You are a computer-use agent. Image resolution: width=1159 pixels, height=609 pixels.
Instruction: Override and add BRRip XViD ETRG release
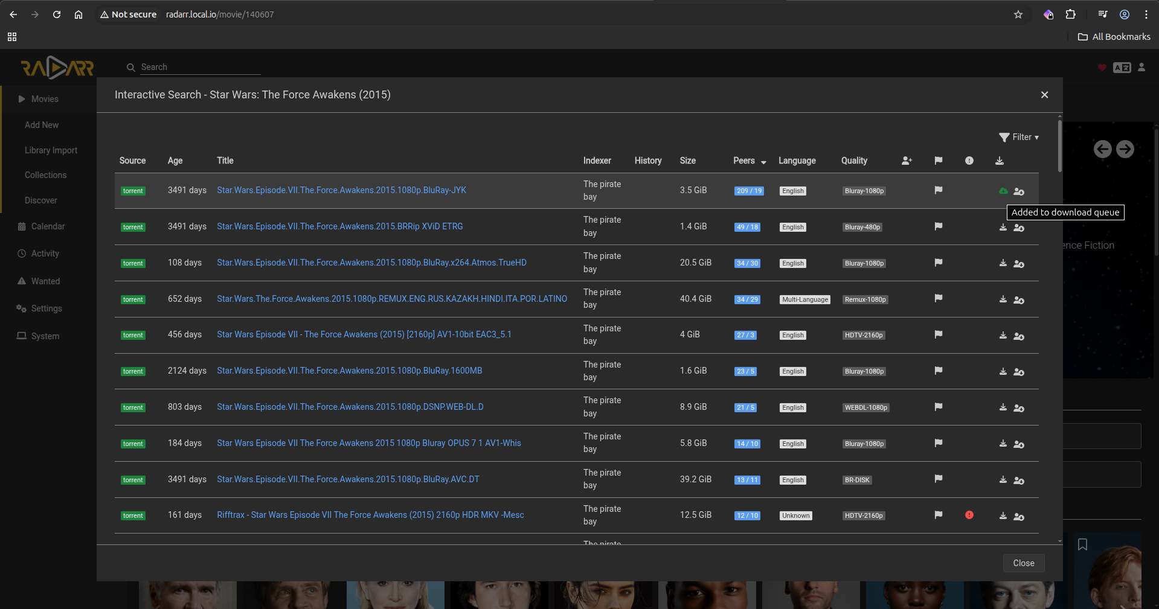coord(1019,228)
